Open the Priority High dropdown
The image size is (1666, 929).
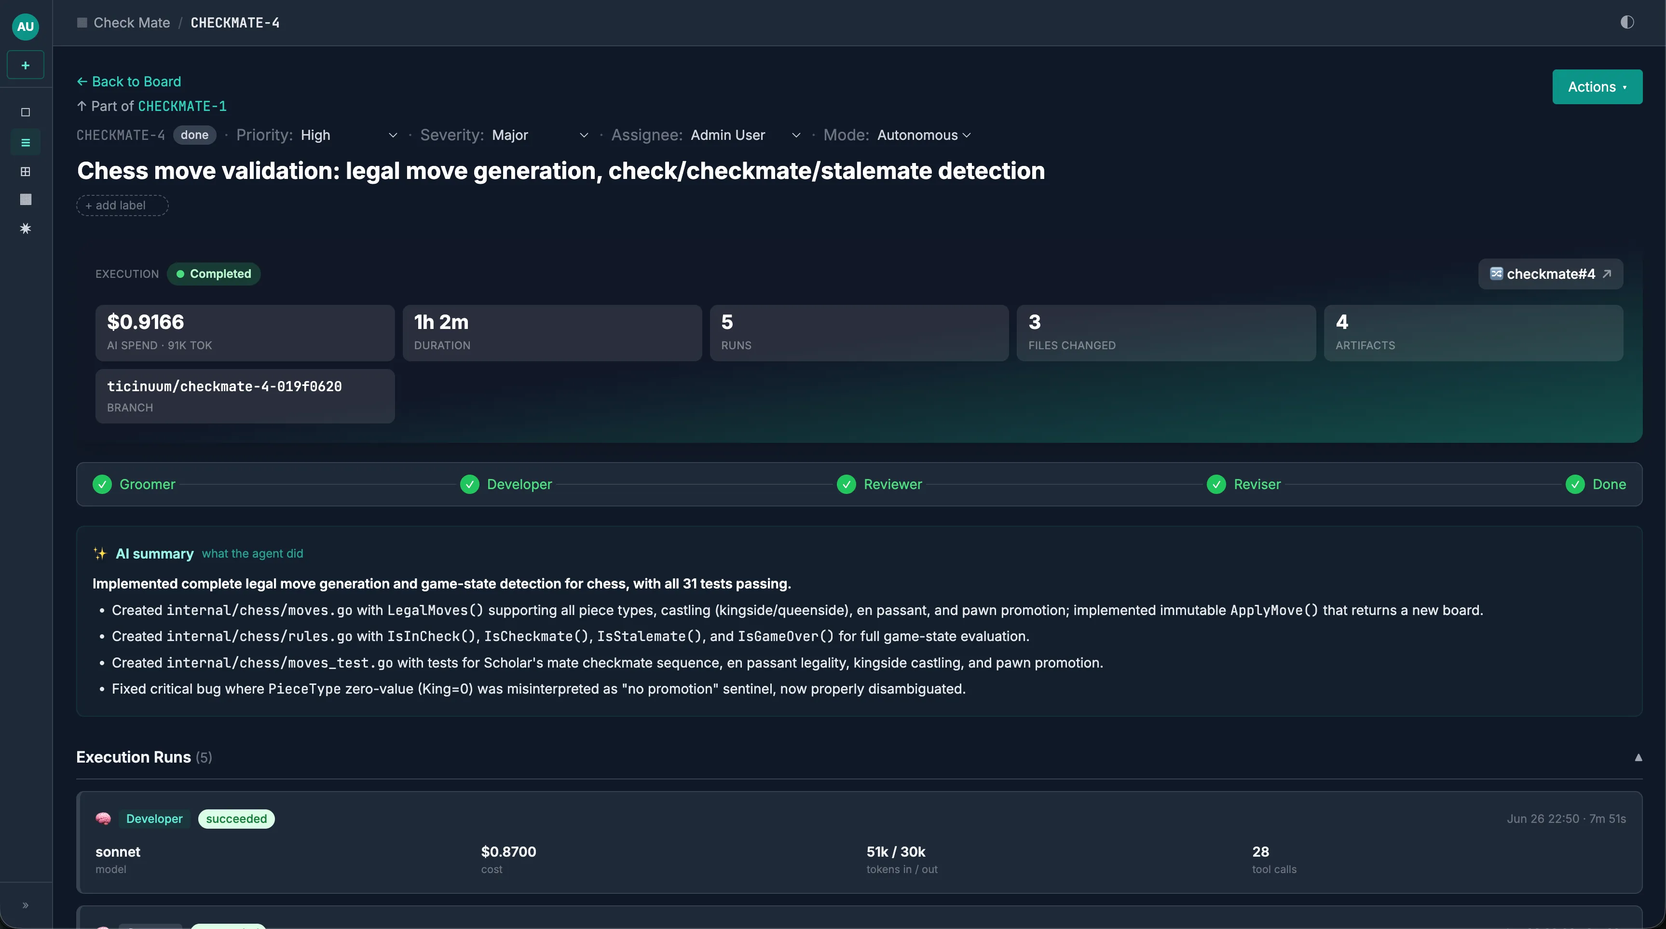[349, 135]
